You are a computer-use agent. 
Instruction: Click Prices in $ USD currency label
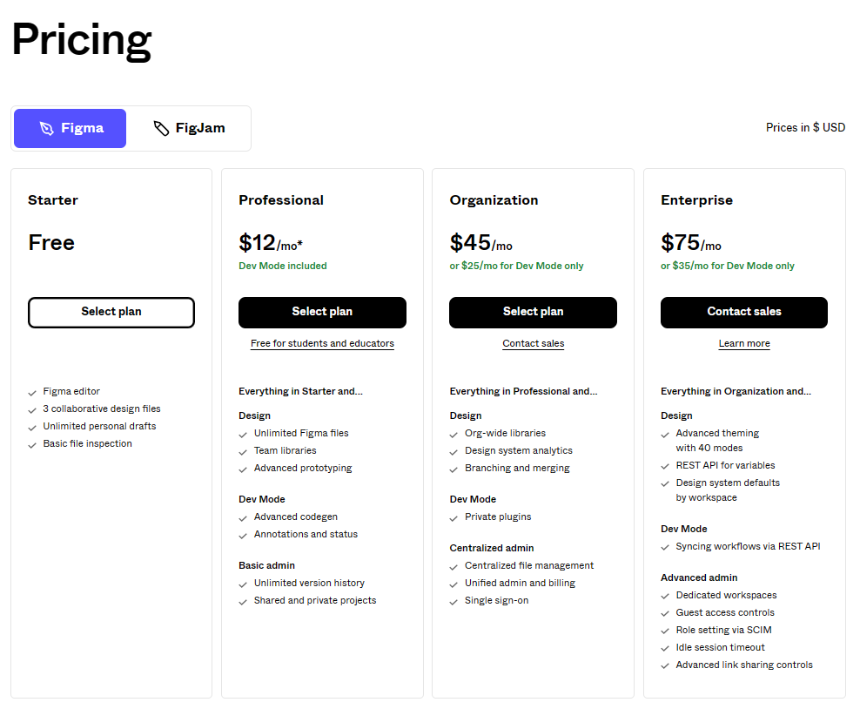point(805,127)
